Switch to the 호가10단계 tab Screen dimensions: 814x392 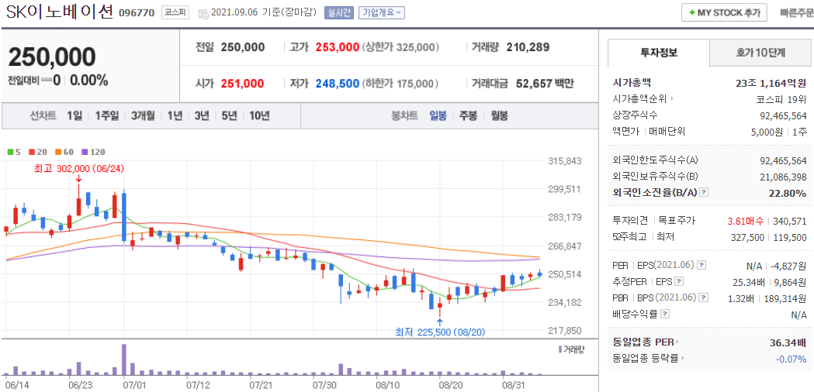coord(760,53)
